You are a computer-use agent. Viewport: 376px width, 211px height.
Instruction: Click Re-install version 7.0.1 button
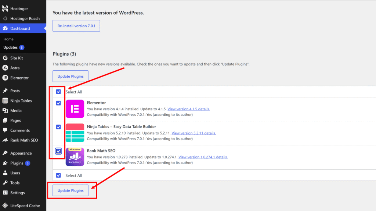point(76,26)
